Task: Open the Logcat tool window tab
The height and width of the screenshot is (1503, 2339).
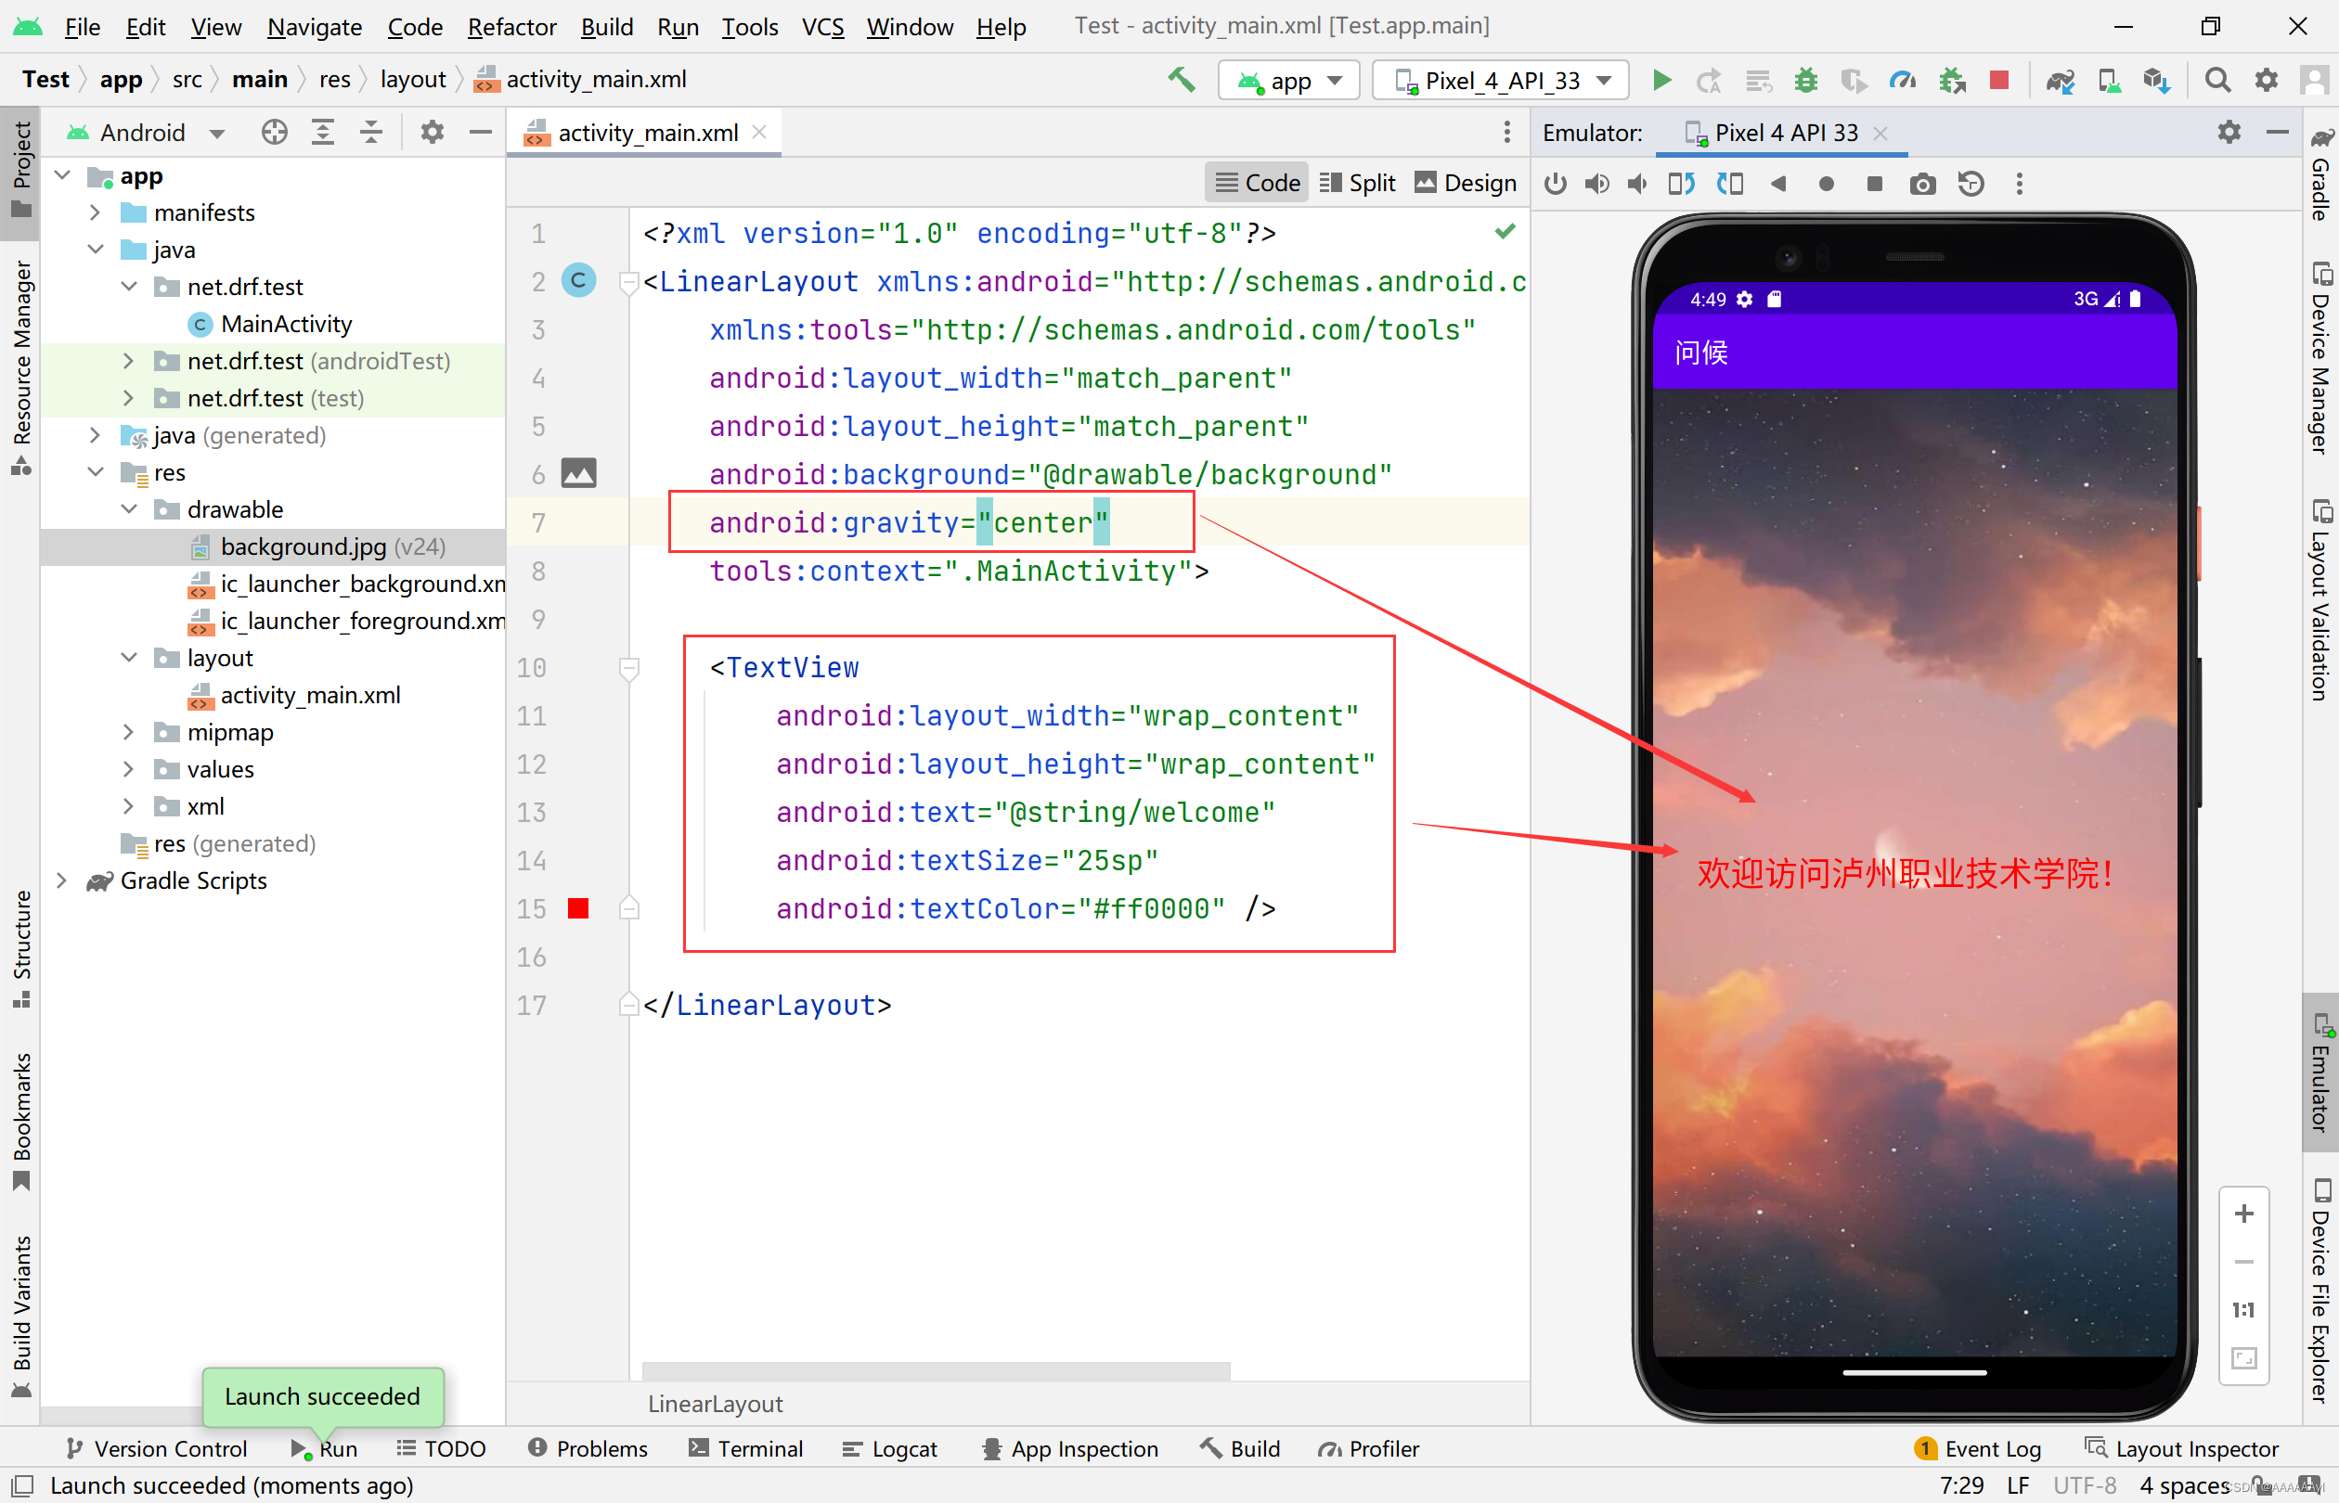Action: [889, 1448]
